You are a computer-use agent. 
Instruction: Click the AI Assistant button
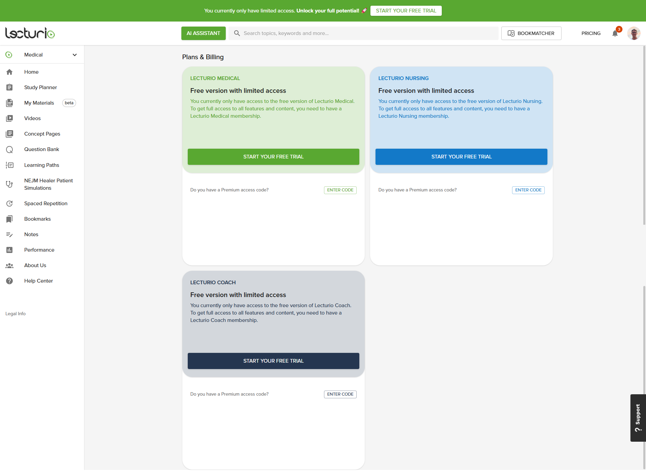[203, 33]
